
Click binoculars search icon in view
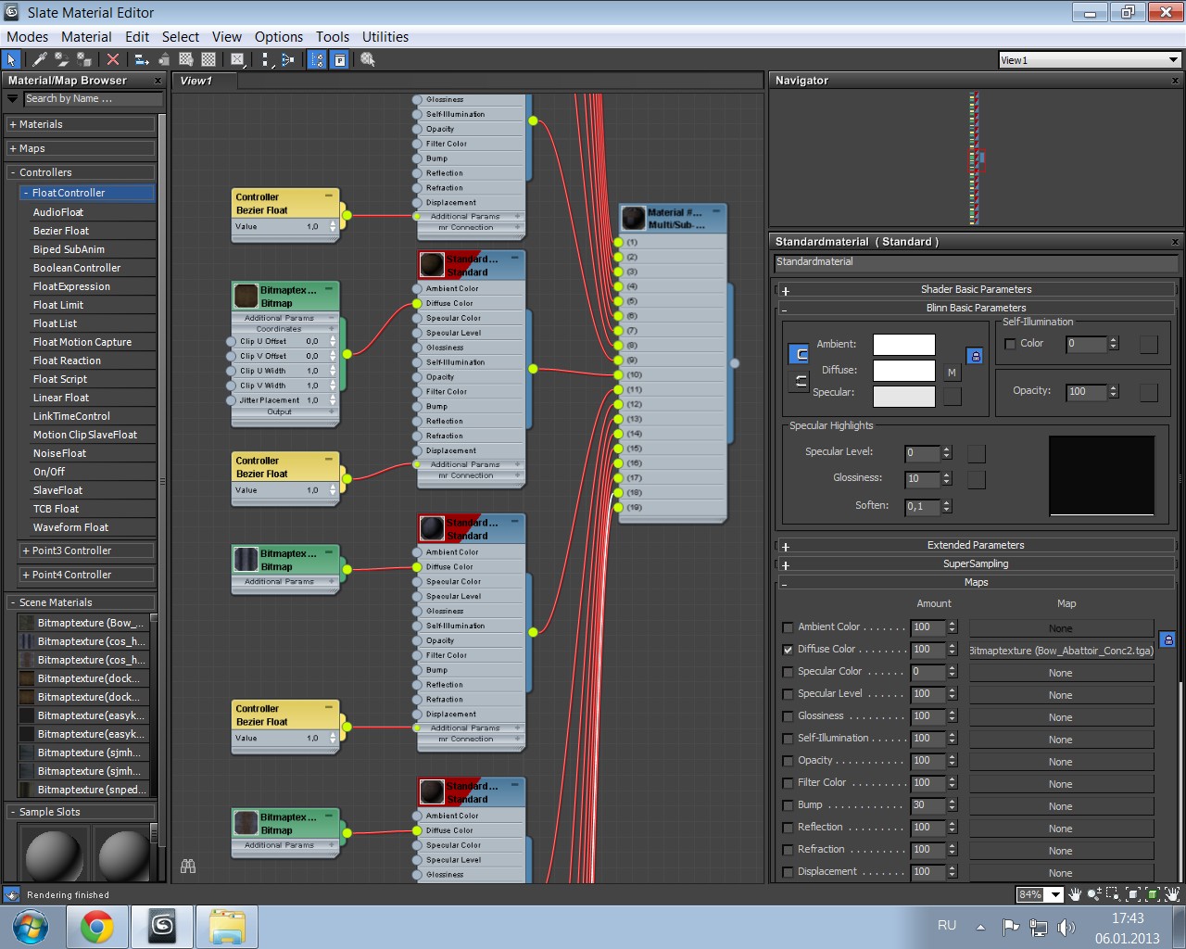tap(188, 867)
